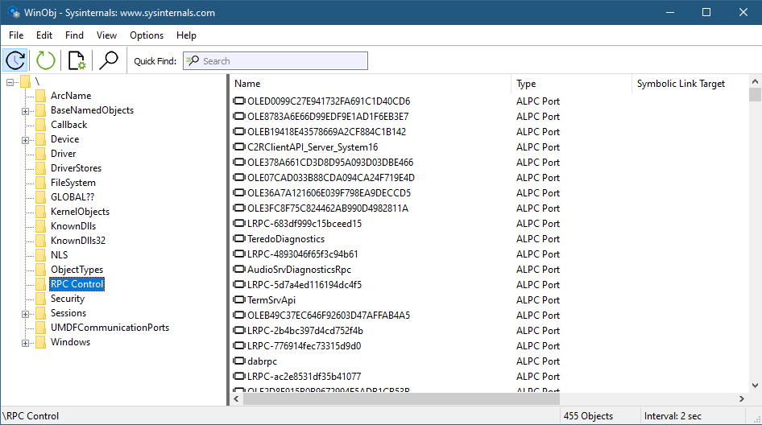Open the Options menu
762x425 pixels.
[147, 35]
